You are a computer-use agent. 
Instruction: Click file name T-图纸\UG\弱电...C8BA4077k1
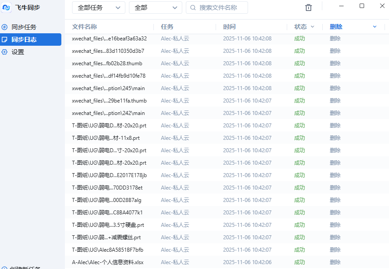107,213
